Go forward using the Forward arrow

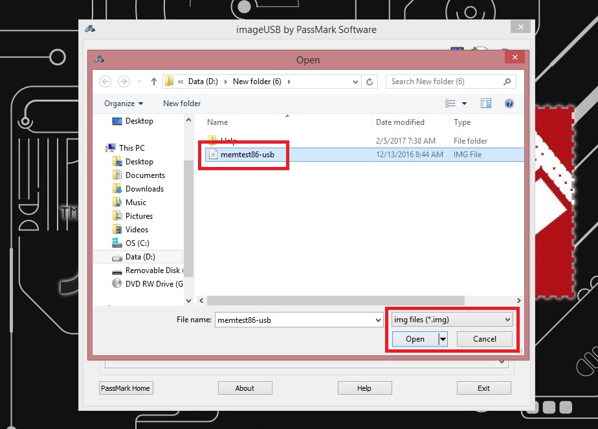tap(124, 82)
